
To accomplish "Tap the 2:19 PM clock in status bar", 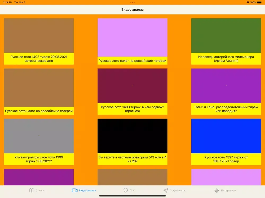I will pyautogui.click(x=8, y=2).
